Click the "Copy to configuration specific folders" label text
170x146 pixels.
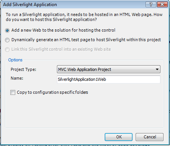(52, 92)
